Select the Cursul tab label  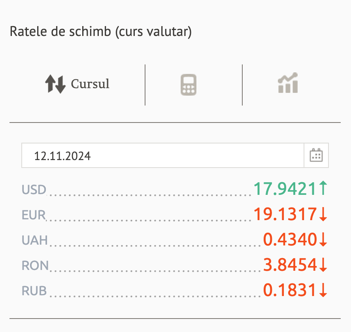tap(90, 84)
